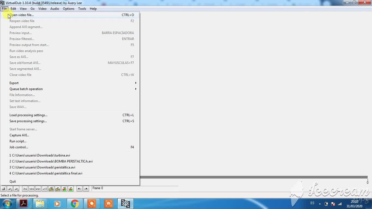
Task: Set the selection start mark-in point
Action: click(80, 189)
